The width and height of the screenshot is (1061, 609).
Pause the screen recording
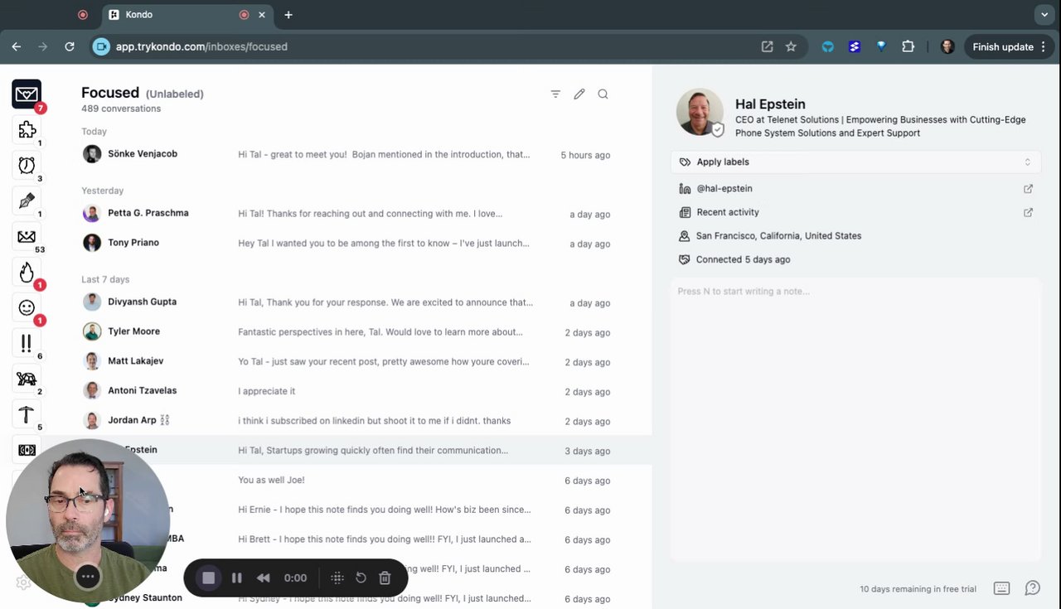[237, 578]
